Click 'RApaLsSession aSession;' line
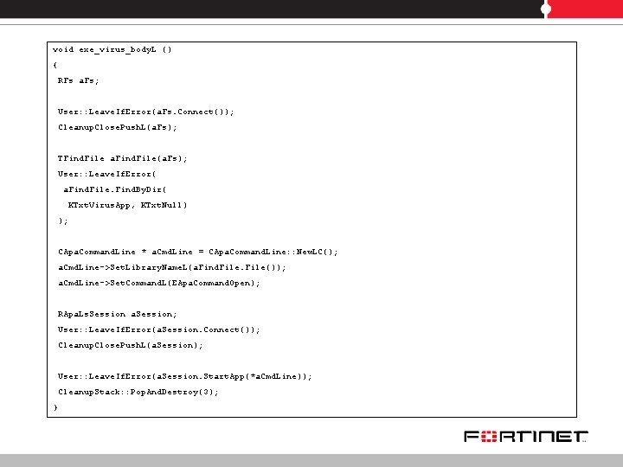The image size is (623, 467). click(x=117, y=314)
